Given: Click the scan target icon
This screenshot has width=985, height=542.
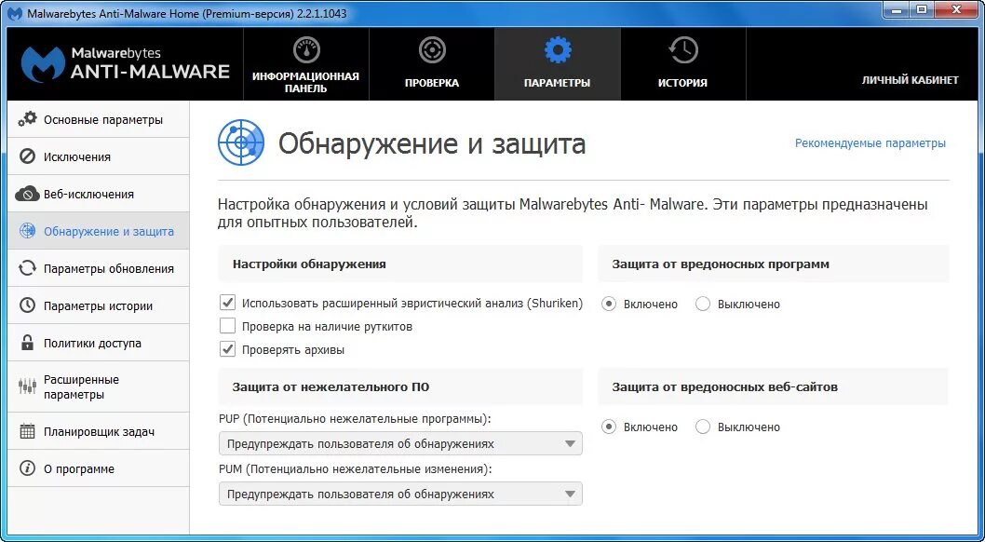Looking at the screenshot, I should coord(432,50).
